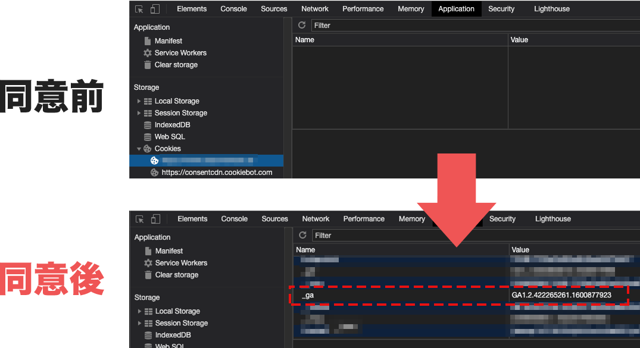
Task: Select IndexedDB in bottom DevTools sidebar
Action: coord(173,335)
